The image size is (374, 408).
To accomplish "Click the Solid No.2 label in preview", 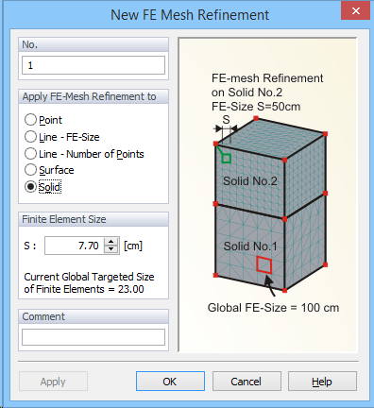I will [x=250, y=181].
